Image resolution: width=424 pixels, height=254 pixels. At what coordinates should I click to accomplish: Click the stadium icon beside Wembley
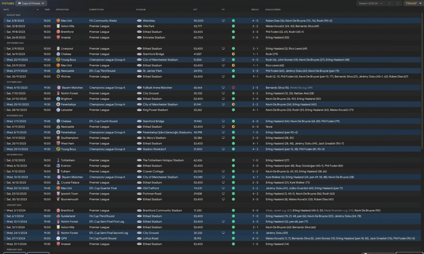pos(139,21)
